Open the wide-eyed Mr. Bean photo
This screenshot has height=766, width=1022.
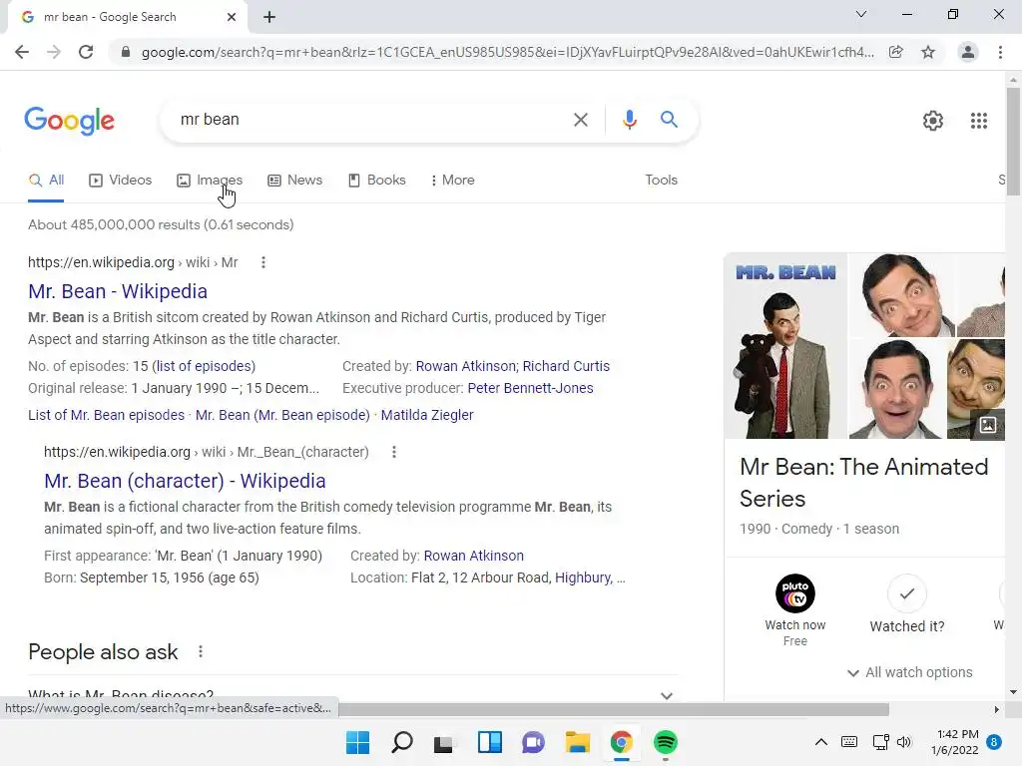tap(897, 389)
